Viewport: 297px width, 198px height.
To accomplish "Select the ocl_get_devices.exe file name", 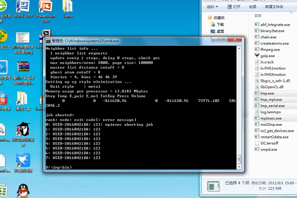I will coord(277,131).
